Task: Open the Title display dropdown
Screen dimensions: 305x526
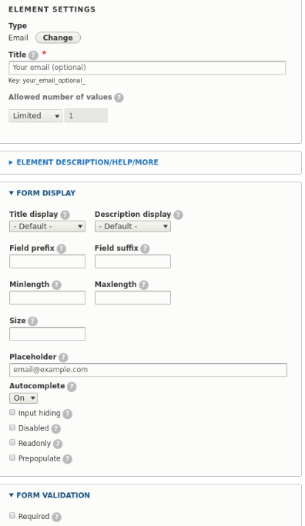Action: coord(47,226)
